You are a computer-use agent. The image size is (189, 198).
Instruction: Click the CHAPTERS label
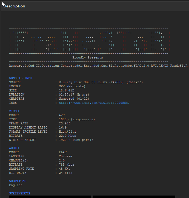[17, 99]
